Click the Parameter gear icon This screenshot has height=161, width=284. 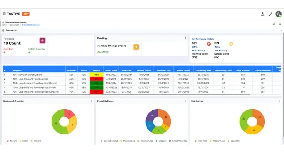pos(3,30)
